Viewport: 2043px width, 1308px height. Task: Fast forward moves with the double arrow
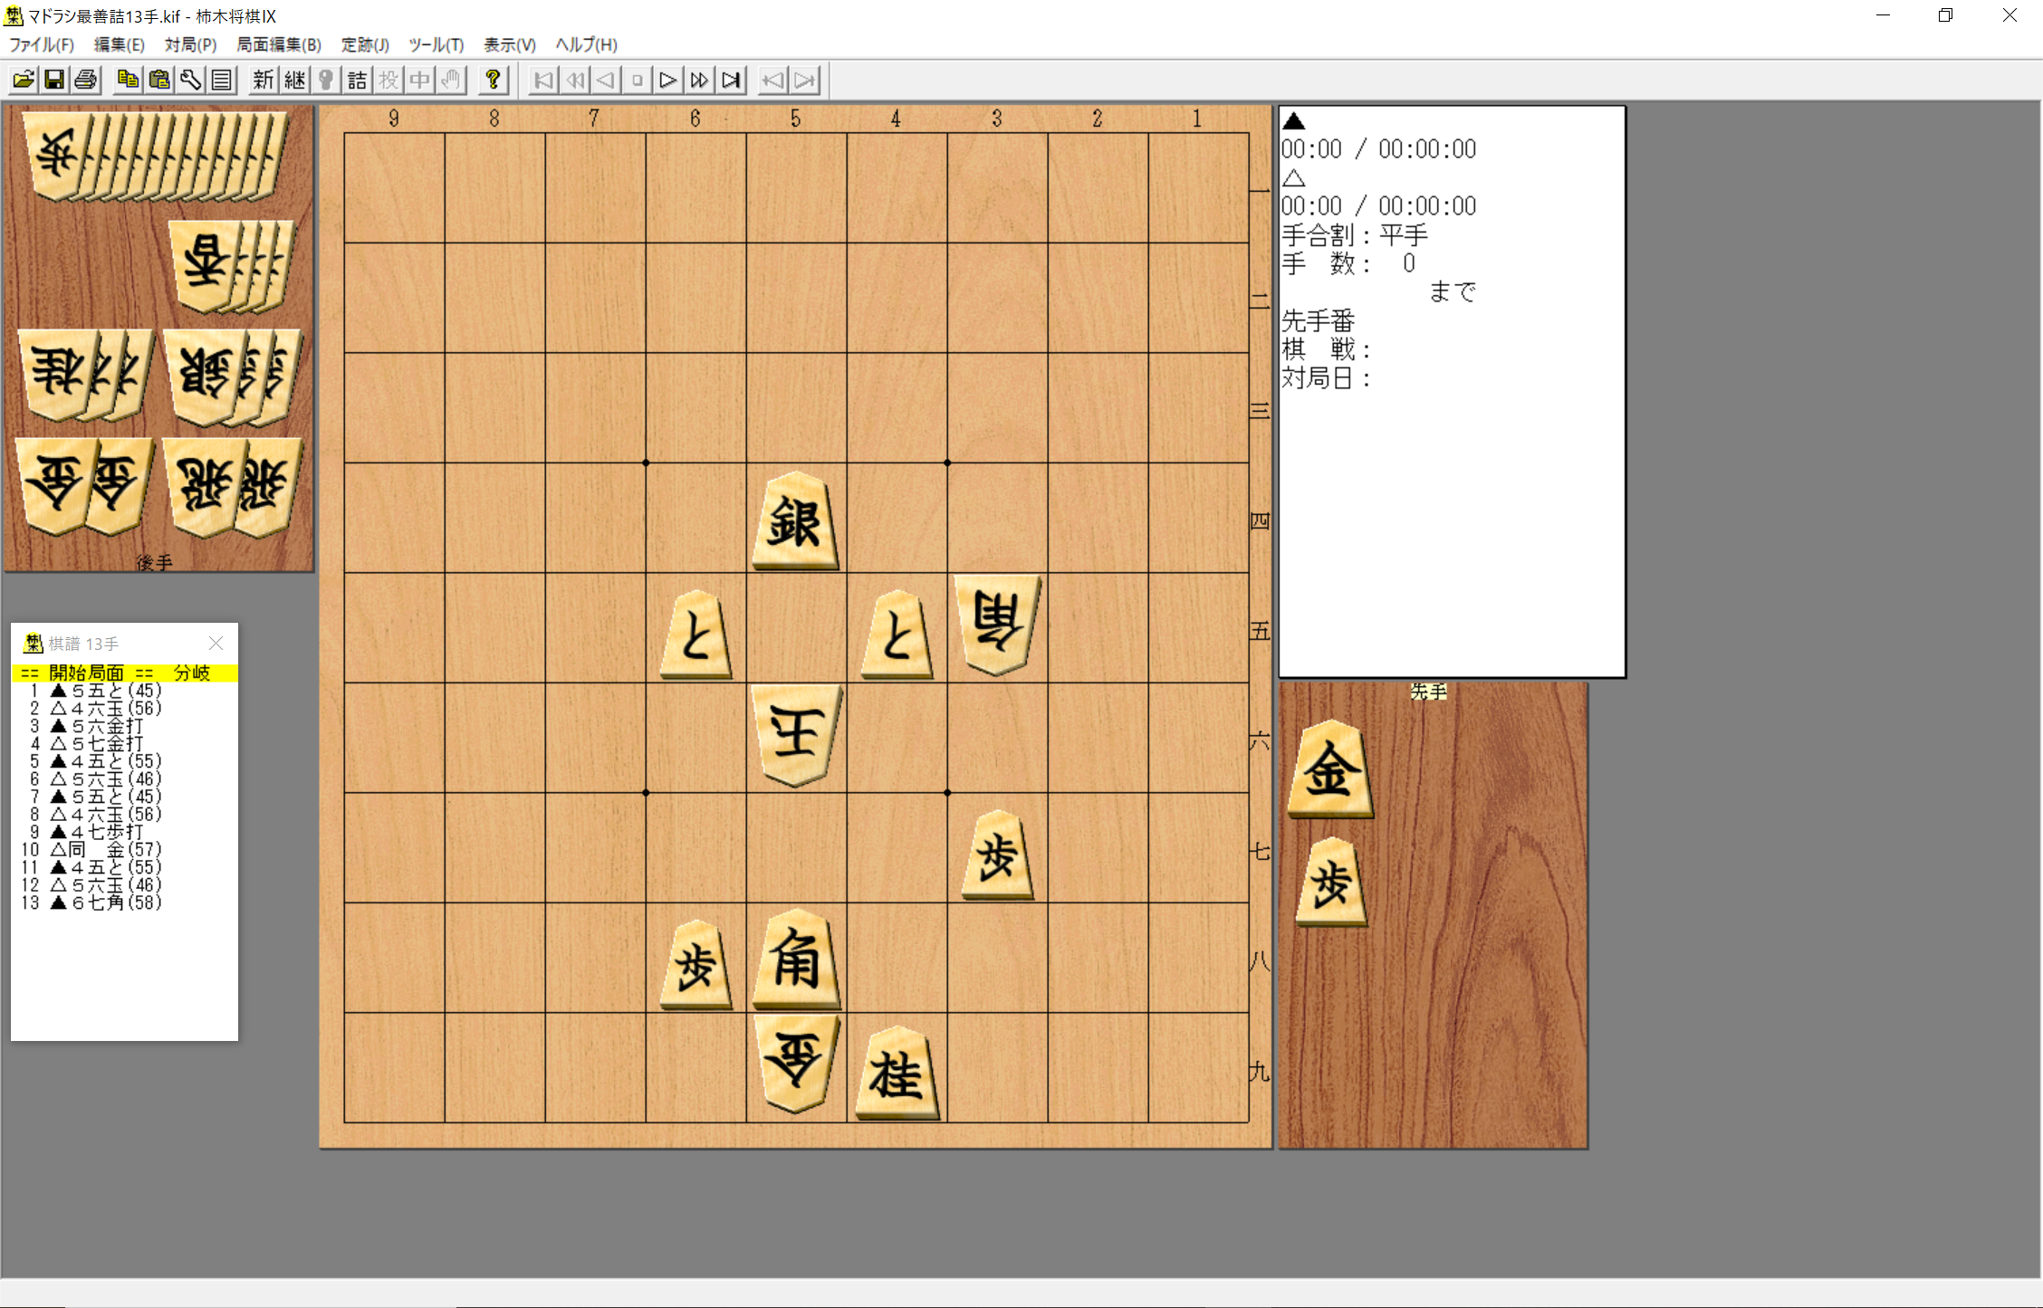(699, 81)
